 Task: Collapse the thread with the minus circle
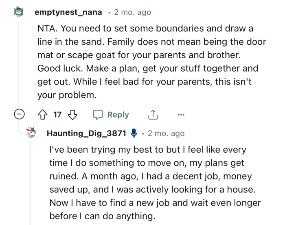click(x=19, y=115)
